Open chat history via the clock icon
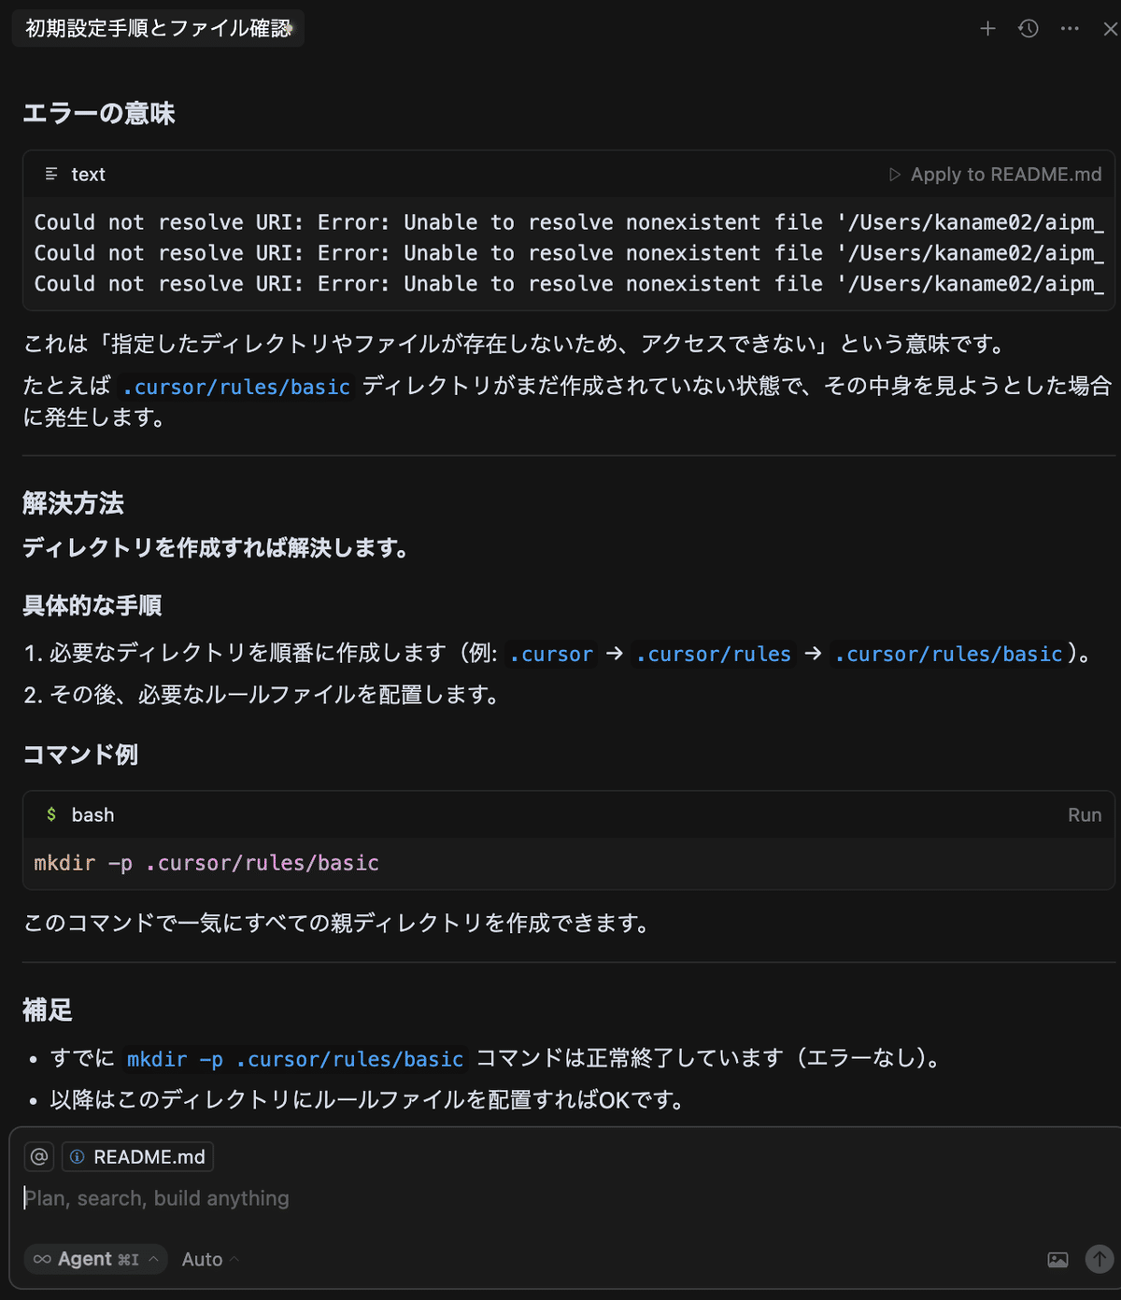Screen dimensions: 1121x1300 pos(1028,28)
